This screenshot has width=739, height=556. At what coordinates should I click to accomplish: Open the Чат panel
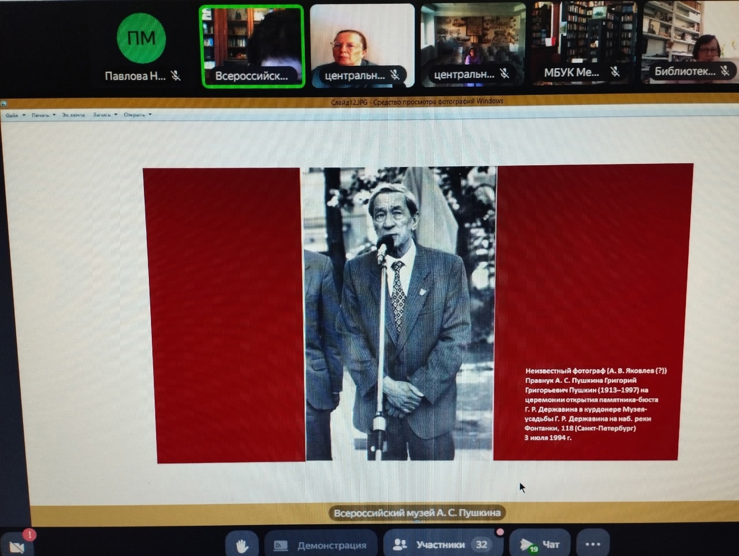[x=539, y=544]
